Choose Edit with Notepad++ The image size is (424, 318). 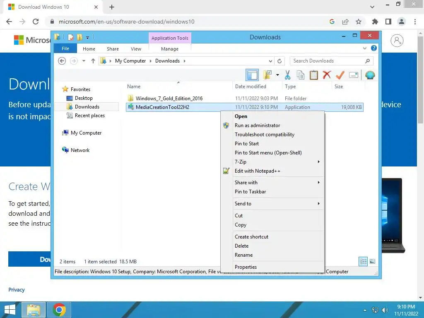click(272, 171)
